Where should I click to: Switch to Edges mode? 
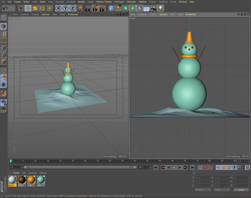pyautogui.click(x=3, y=55)
